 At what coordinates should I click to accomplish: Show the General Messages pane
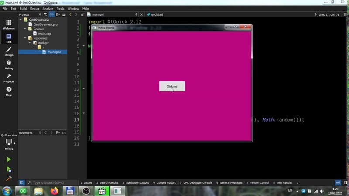[x=229, y=182]
